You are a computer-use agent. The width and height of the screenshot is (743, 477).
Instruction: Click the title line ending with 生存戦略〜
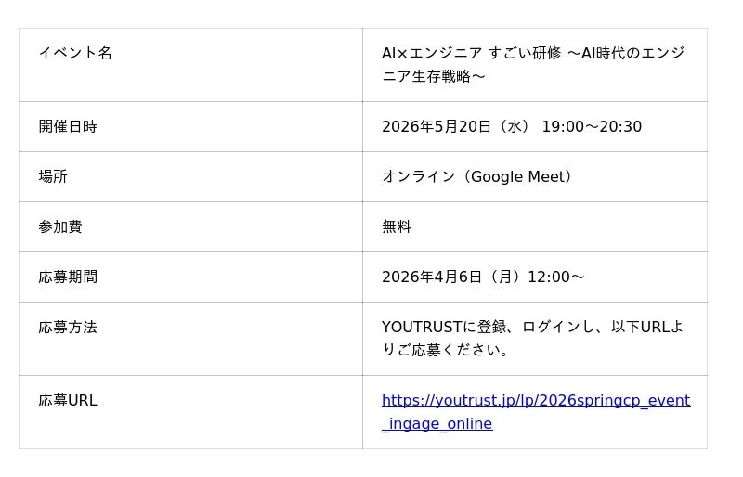click(434, 76)
